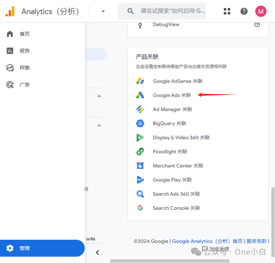
Task: Open BigQuery 关联
Action: [x=170, y=123]
